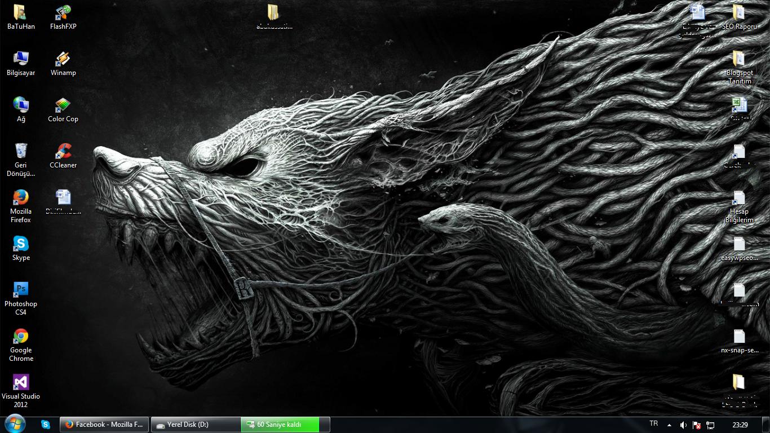Screen dimensions: 770x433
Task: Select the Word document beside CCleaner
Action: [63, 202]
